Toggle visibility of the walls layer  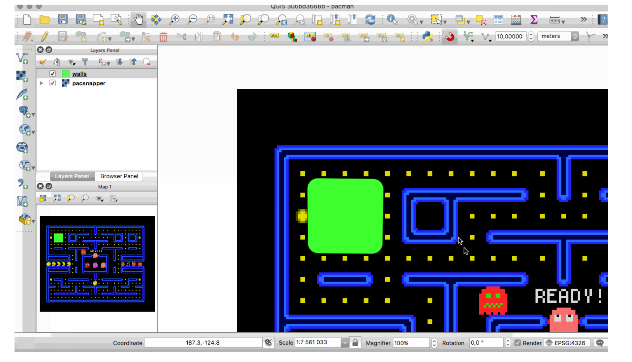tap(53, 74)
